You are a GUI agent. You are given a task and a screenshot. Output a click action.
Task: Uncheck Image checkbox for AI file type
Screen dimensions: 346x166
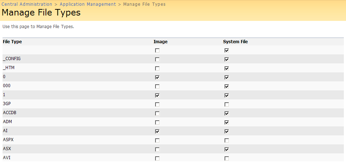[x=157, y=131]
